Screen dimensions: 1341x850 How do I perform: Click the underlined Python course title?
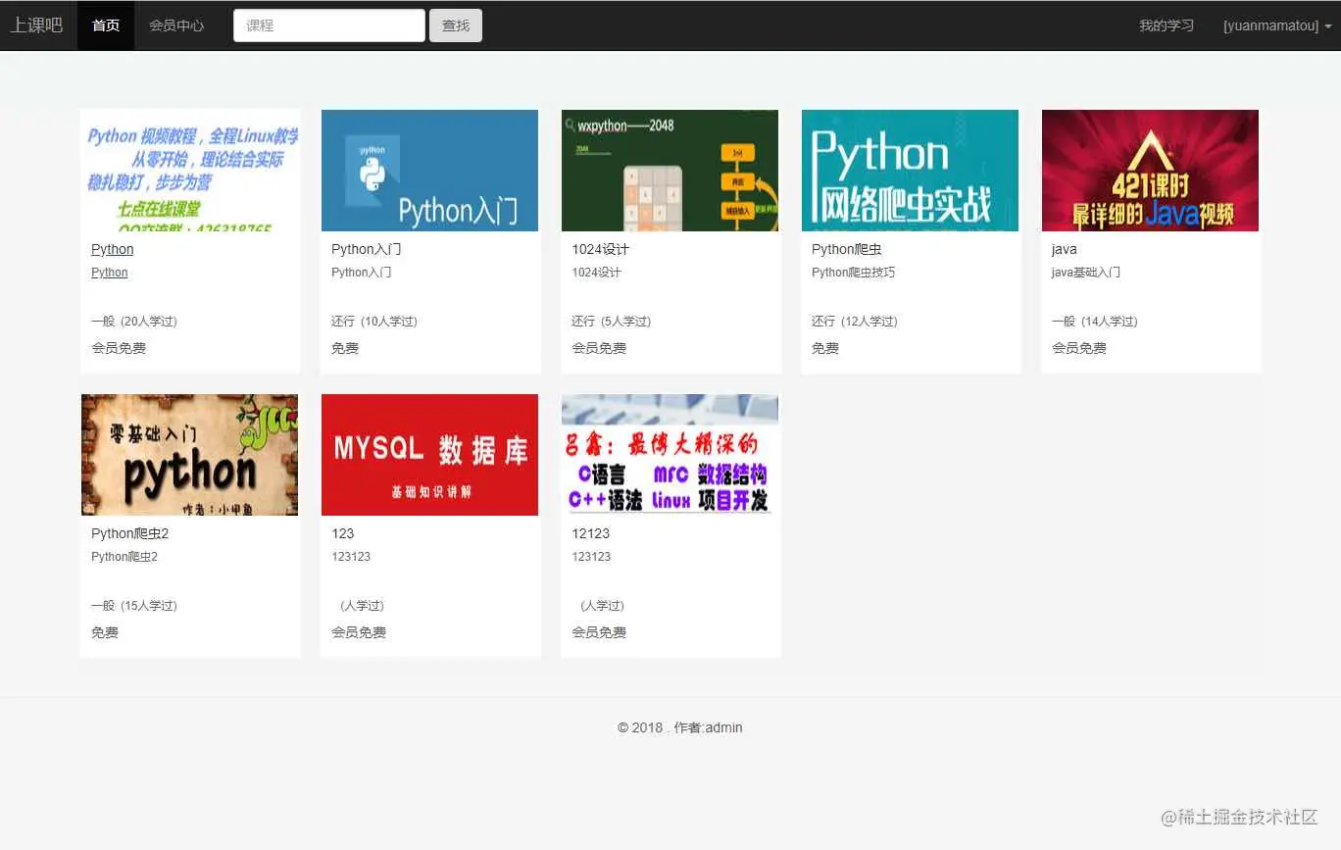(x=112, y=249)
